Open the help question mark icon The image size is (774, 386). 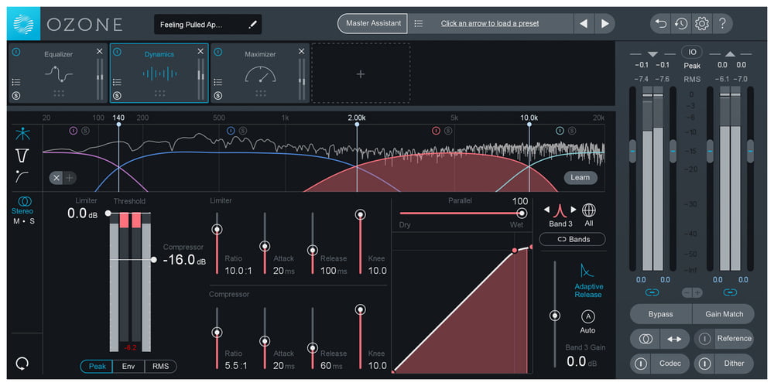click(x=722, y=23)
